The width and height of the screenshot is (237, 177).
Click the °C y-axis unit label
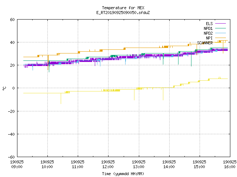4,88
